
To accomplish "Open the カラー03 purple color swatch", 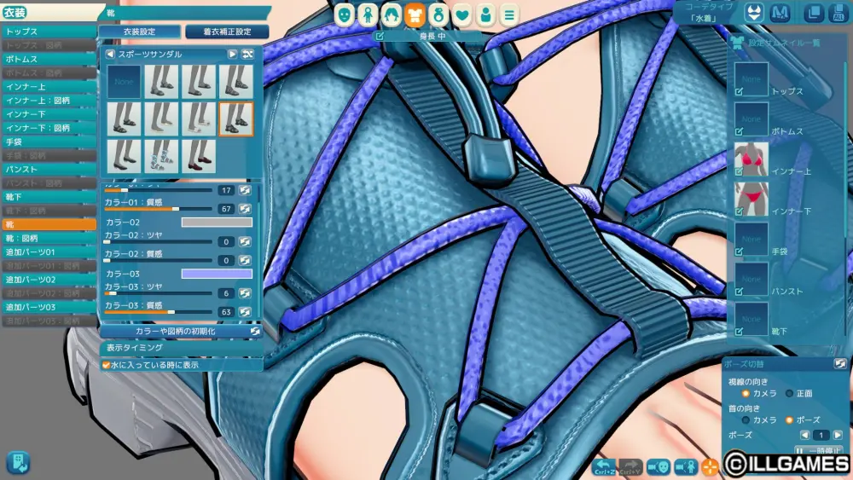I will (217, 274).
